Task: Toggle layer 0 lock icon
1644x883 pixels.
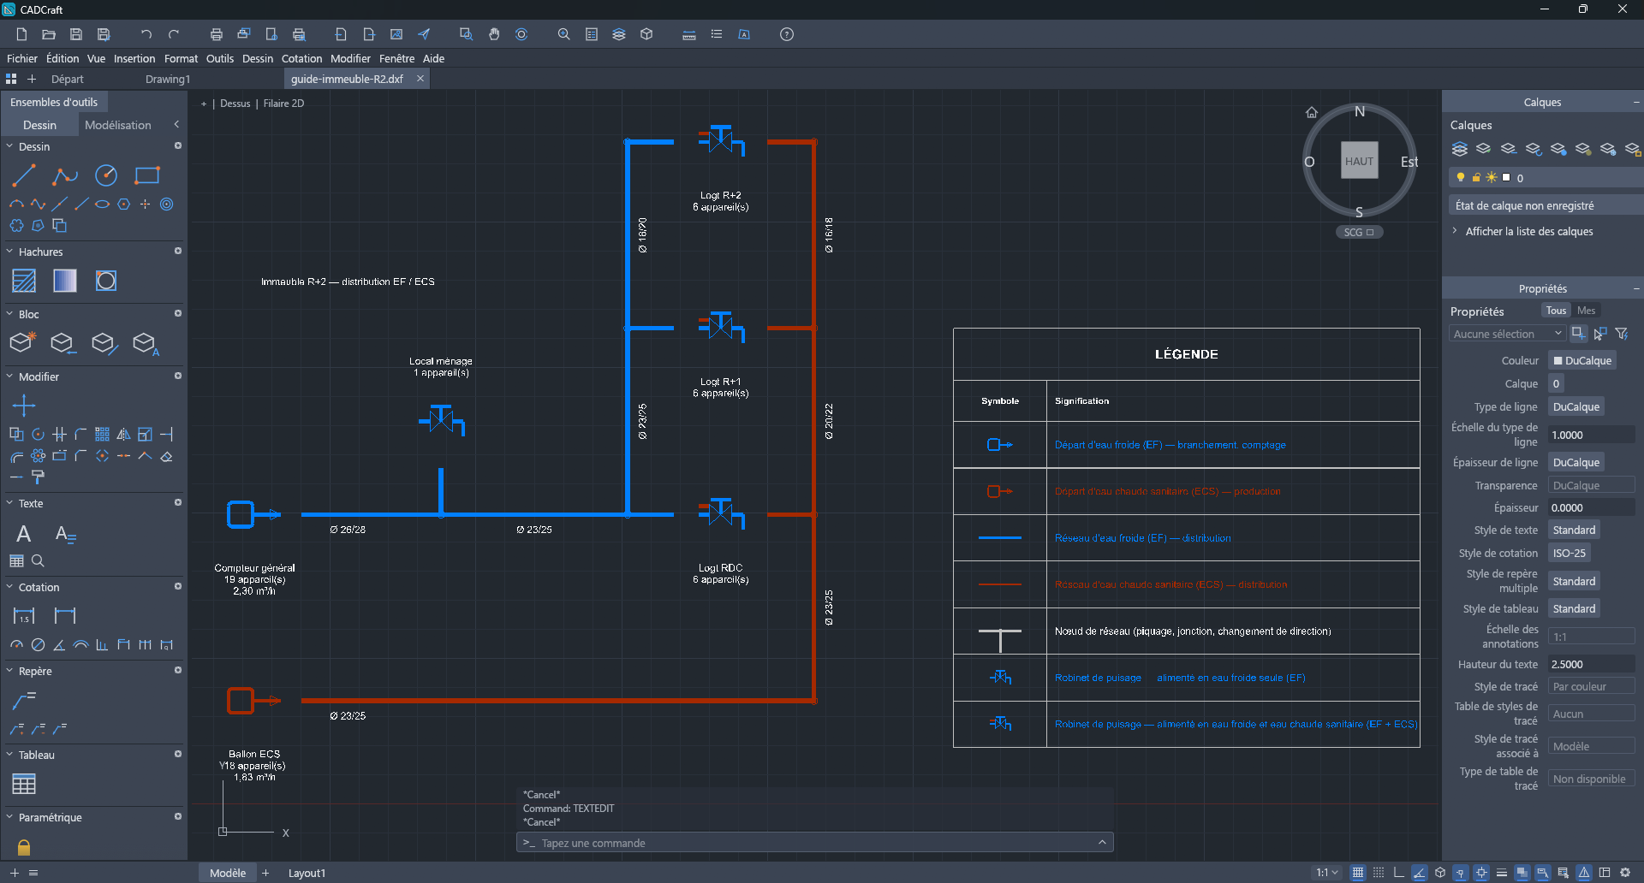Action: click(1476, 178)
